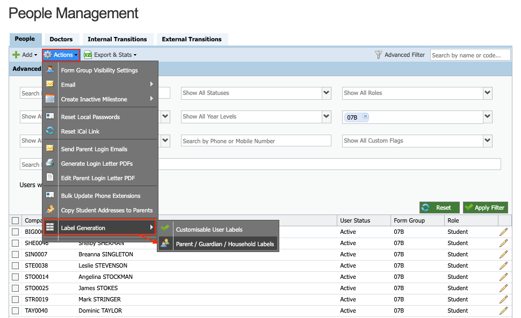
Task: Click the Send Parent Login Emails envelope icon
Action: click(x=50, y=148)
